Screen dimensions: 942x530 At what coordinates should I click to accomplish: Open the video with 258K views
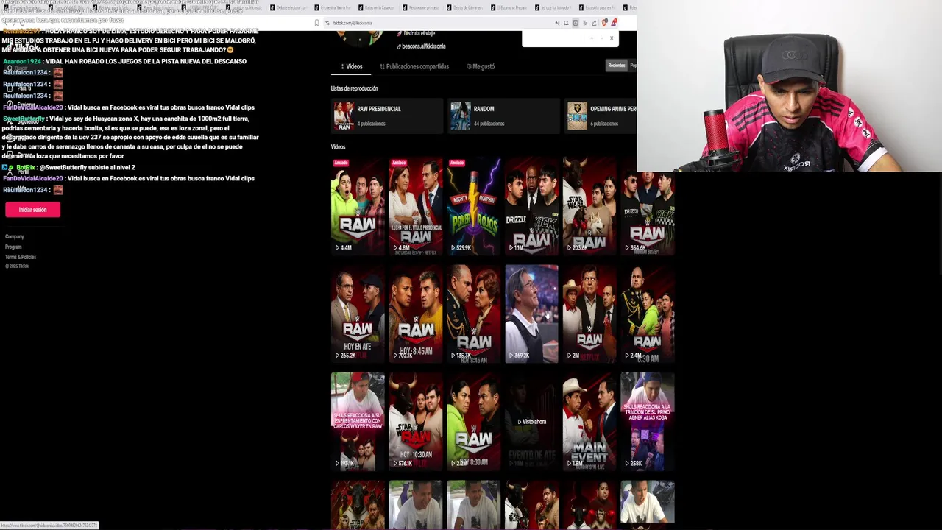(648, 421)
